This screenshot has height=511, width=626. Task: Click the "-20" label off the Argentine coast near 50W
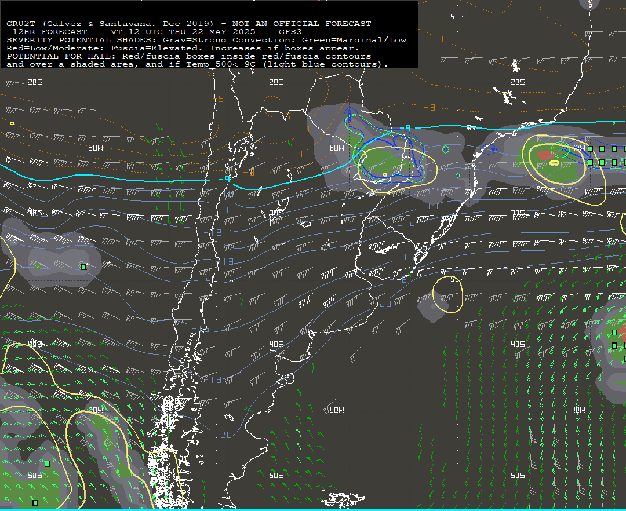pyautogui.click(x=383, y=304)
